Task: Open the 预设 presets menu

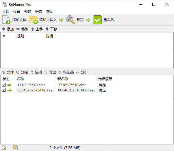Action: coord(28,12)
